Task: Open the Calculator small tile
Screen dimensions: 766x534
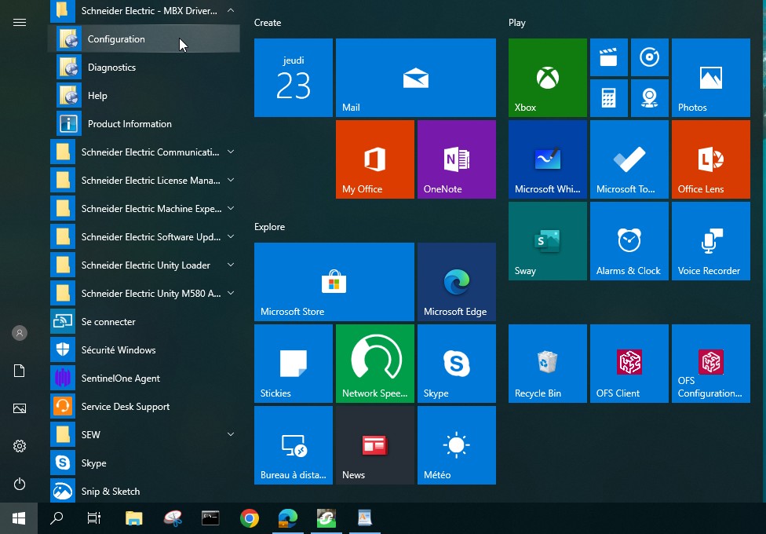Action: [609, 98]
